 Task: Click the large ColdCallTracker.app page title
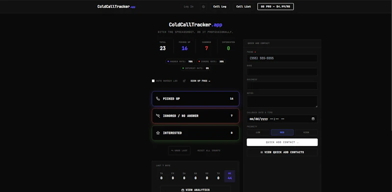[196, 25]
